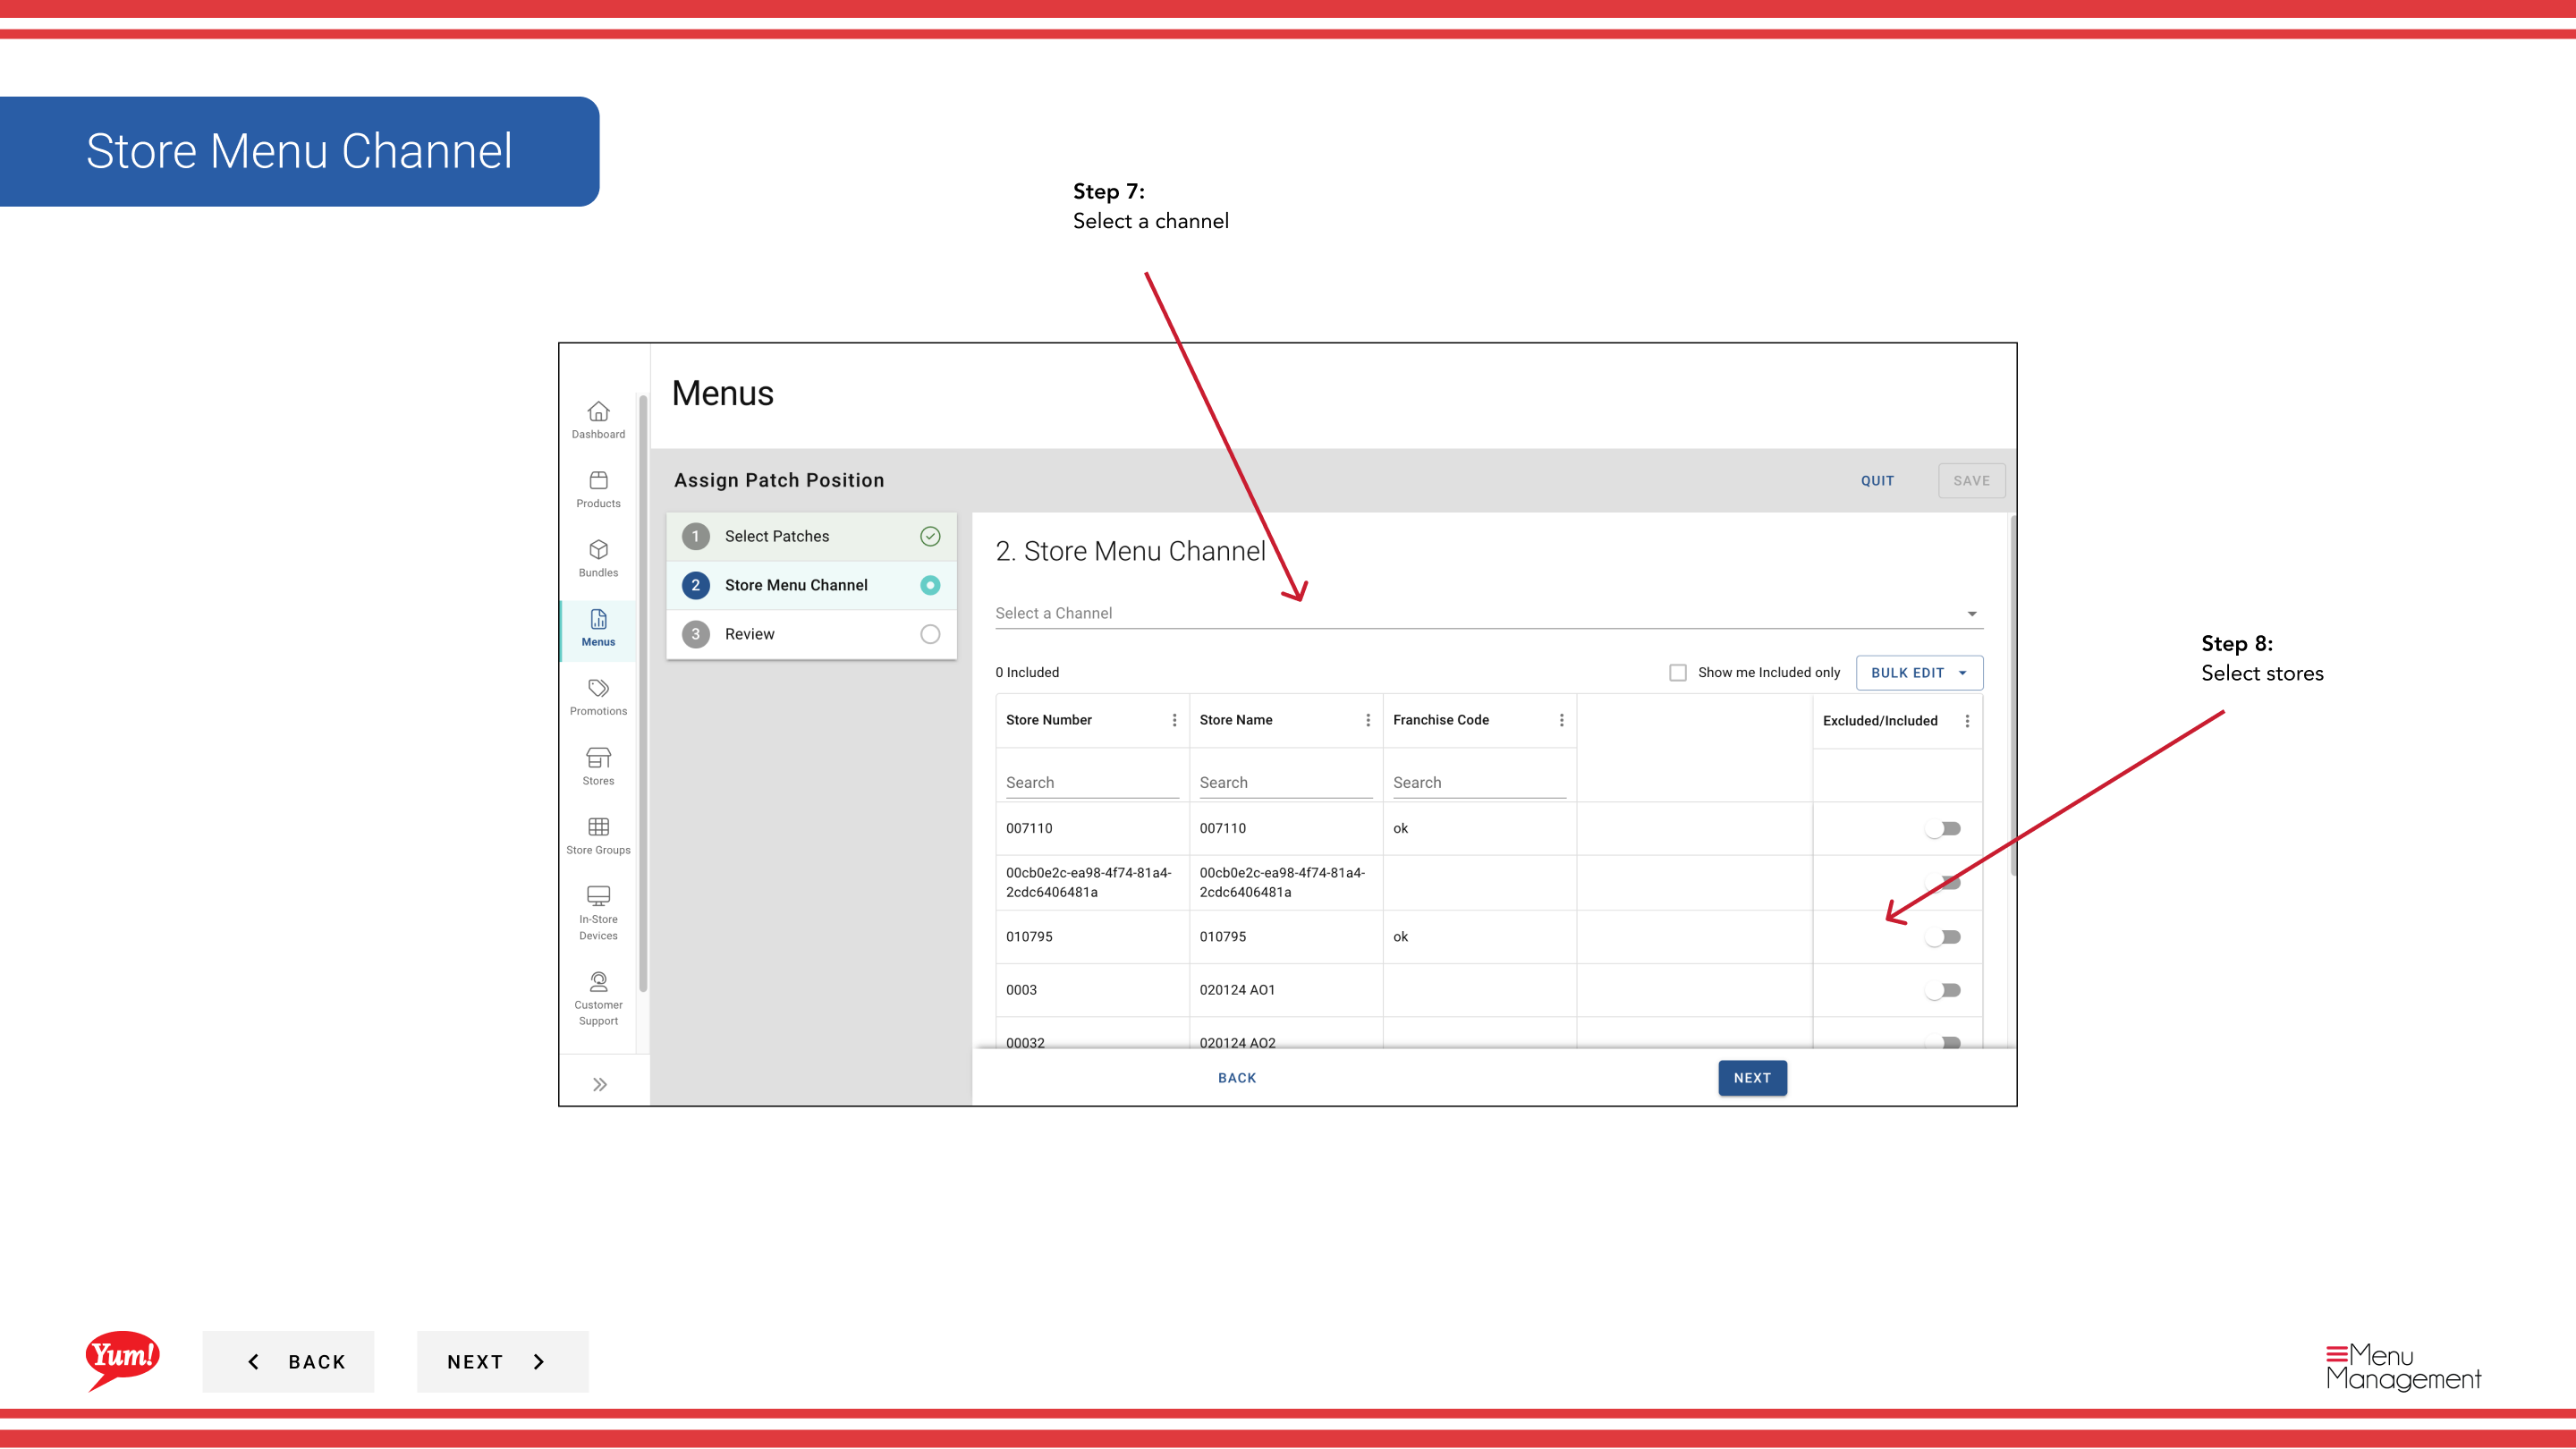Image resolution: width=2576 pixels, height=1449 pixels.
Task: Open Franchise Code column options menu
Action: 1561,720
